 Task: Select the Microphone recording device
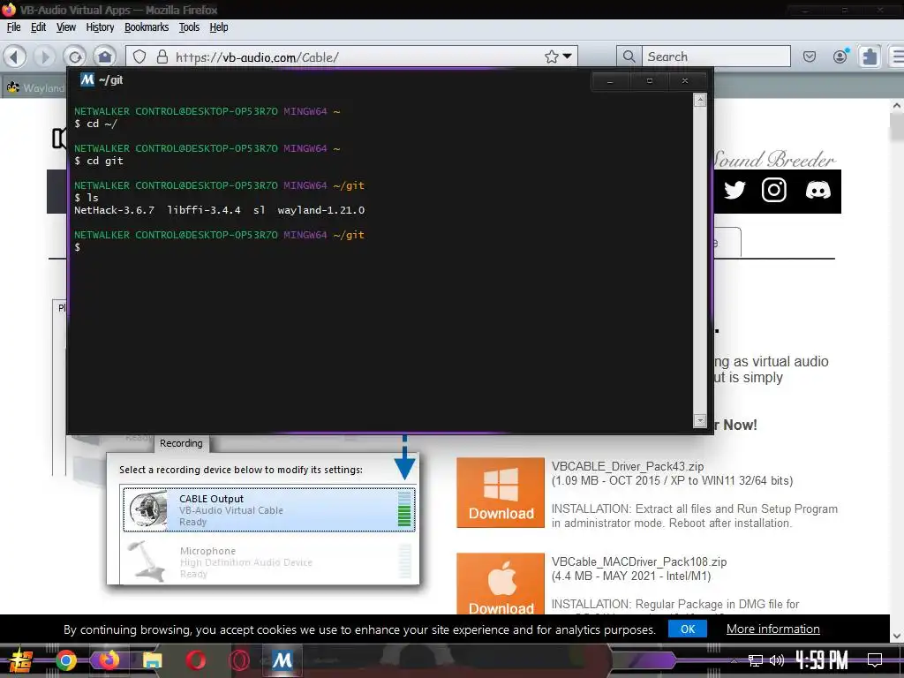[268, 561]
